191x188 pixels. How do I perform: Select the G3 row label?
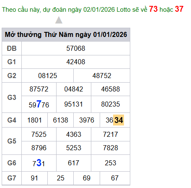(x=12, y=97)
